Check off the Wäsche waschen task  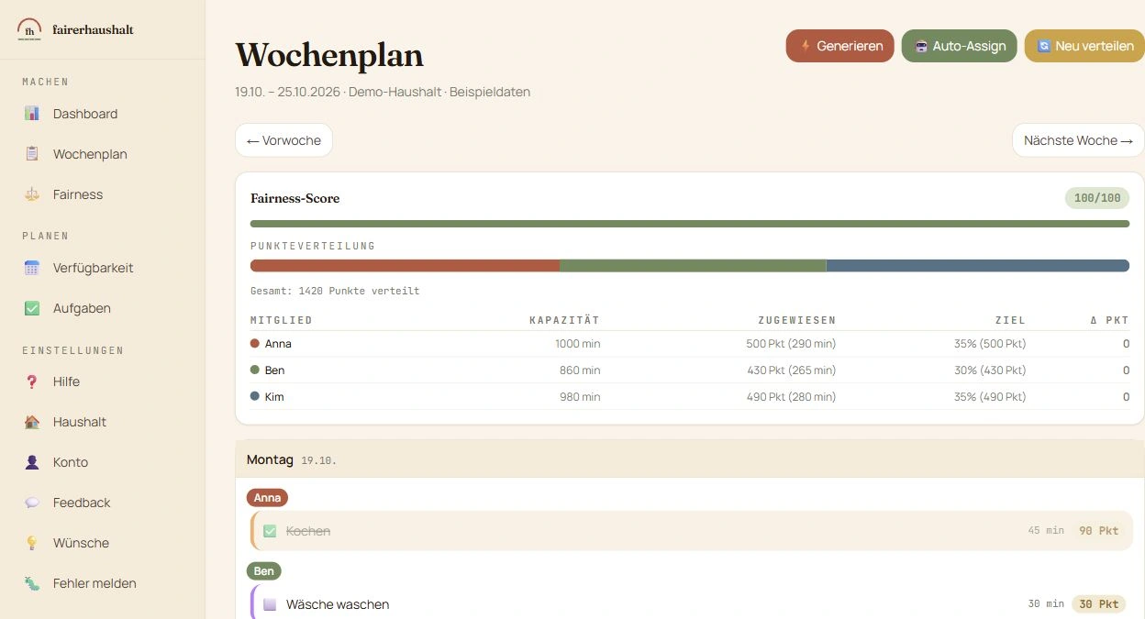[270, 604]
